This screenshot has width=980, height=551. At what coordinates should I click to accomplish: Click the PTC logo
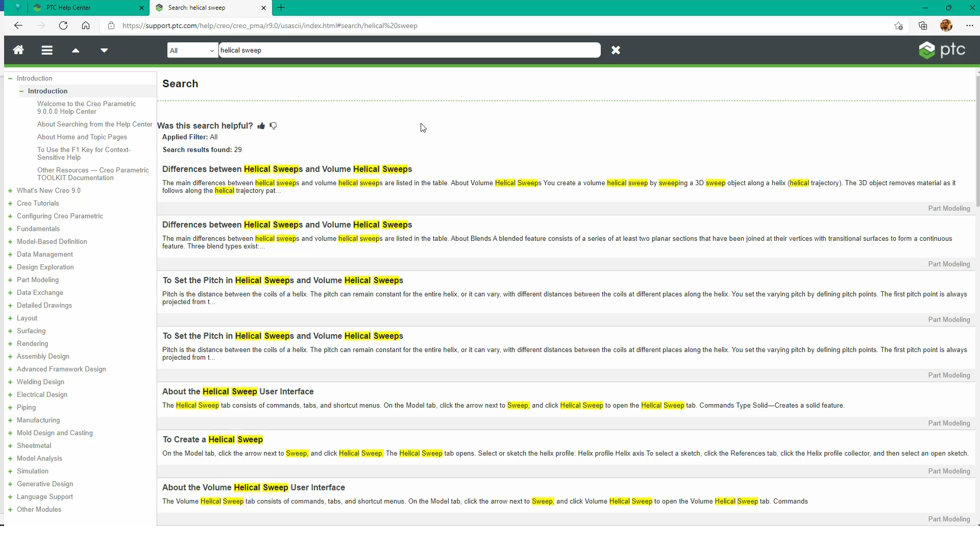(942, 50)
